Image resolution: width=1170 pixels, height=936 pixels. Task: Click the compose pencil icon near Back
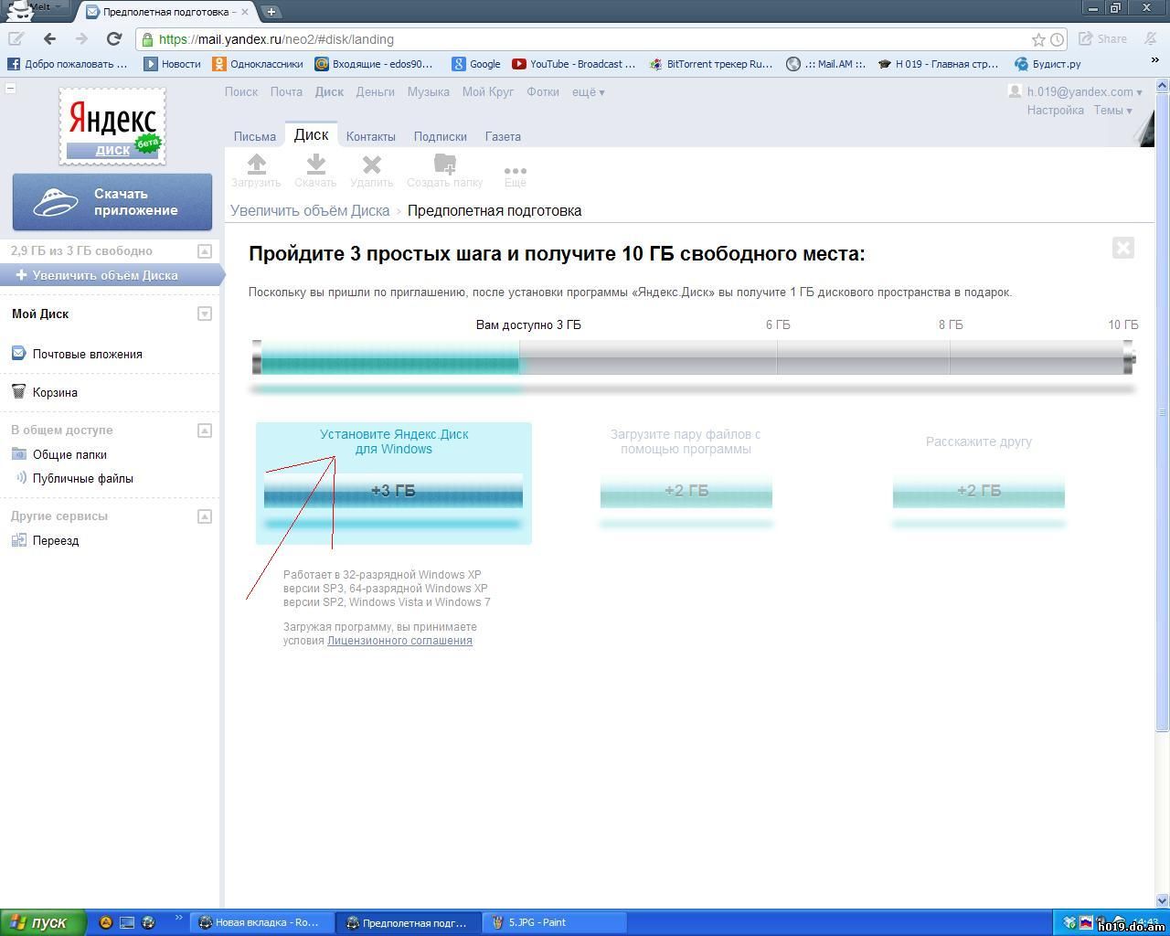[16, 38]
